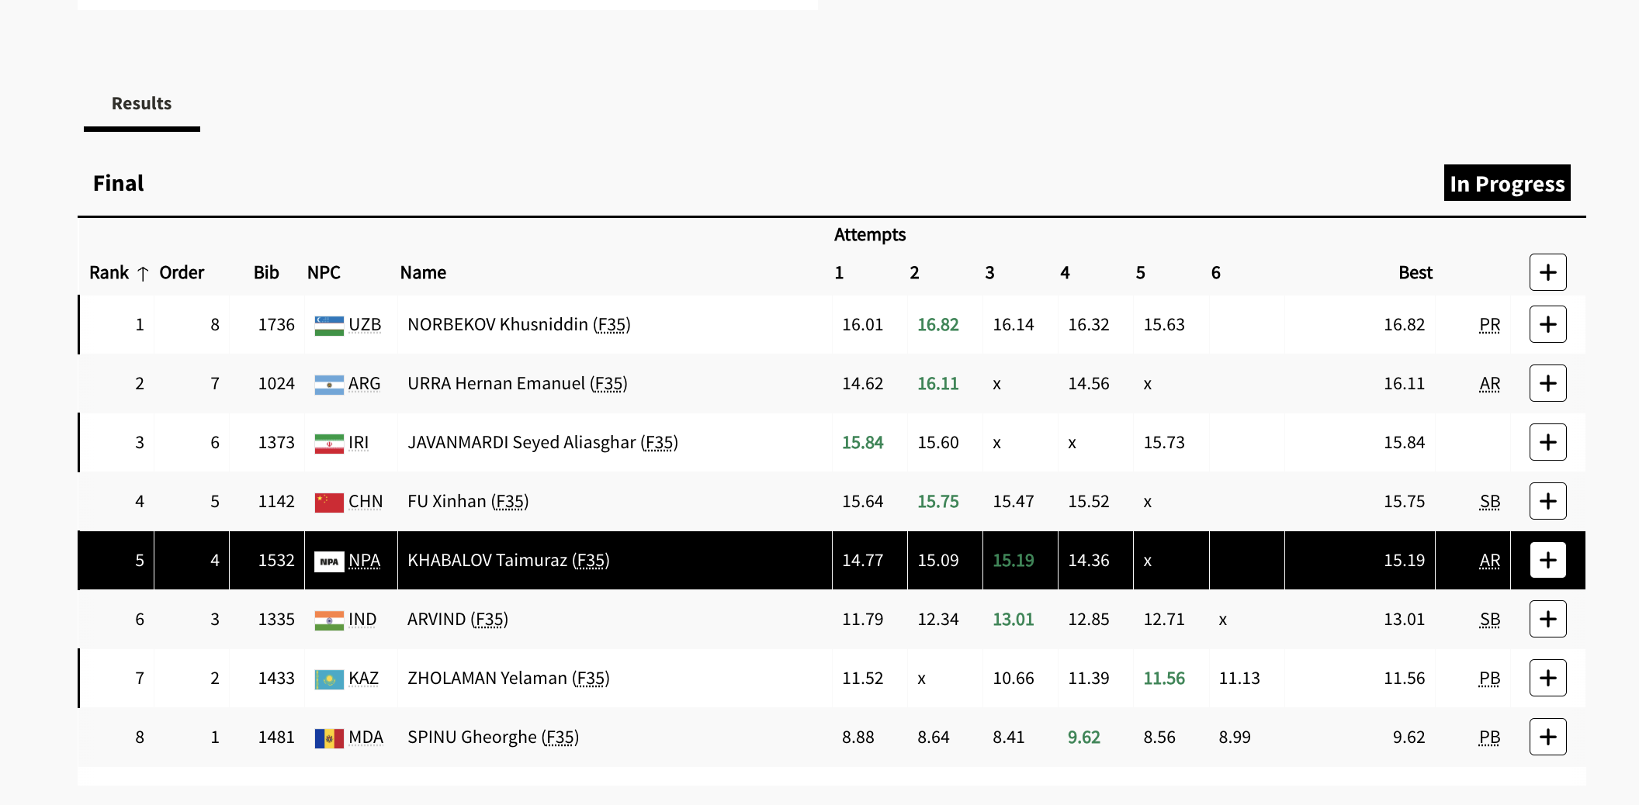
Task: Click the Uzbekistan flag icon
Action: [x=329, y=325]
